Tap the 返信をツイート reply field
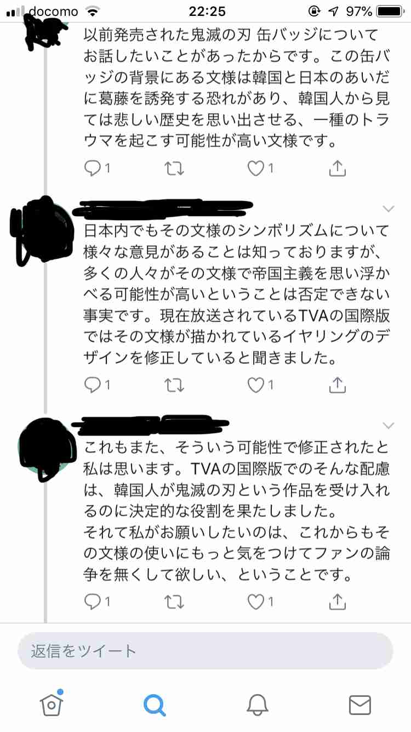Viewport: 411px width, 732px height. click(x=205, y=651)
